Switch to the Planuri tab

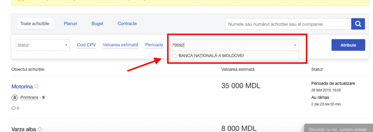(x=70, y=24)
